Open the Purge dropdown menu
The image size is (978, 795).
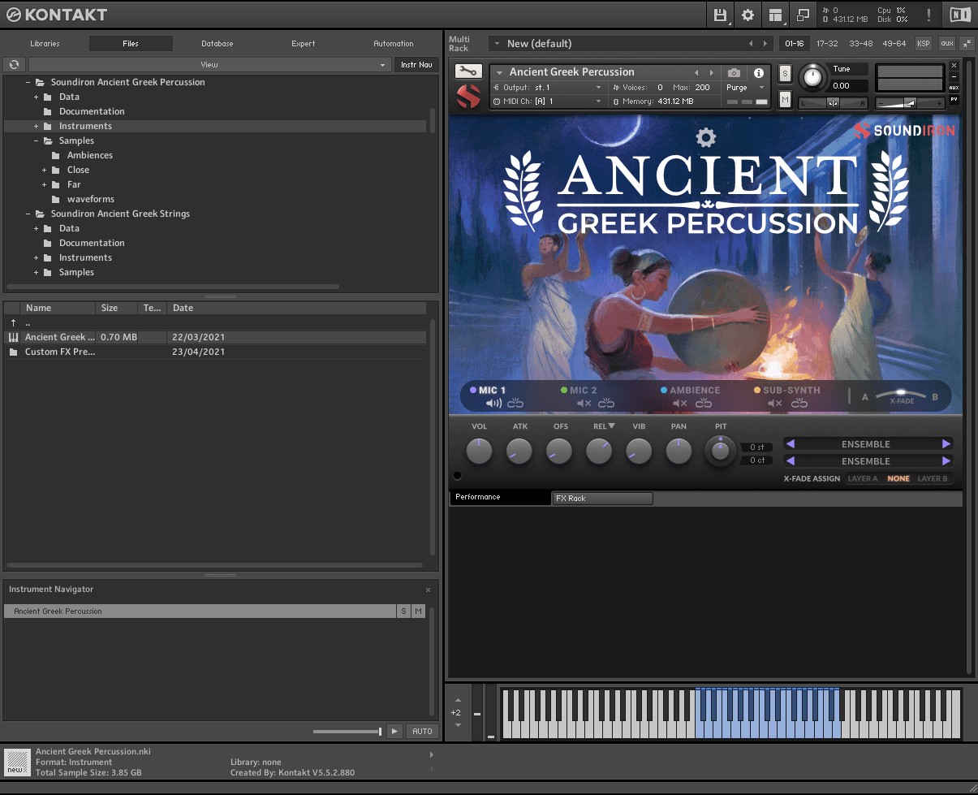point(746,88)
